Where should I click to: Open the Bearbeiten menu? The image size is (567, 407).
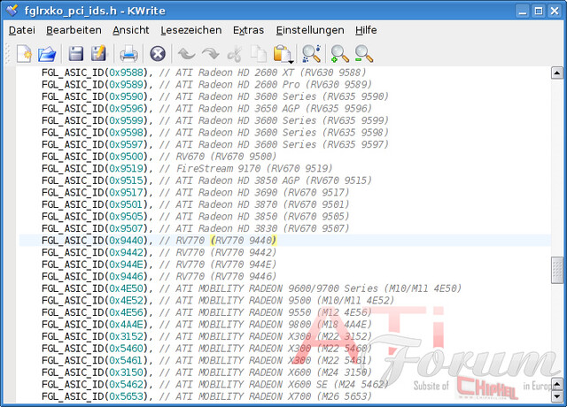pos(74,30)
